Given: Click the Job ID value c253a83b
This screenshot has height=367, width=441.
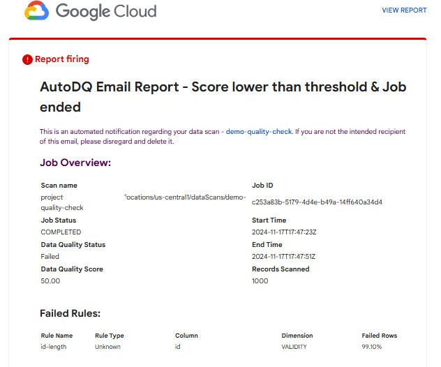Looking at the screenshot, I should coord(317,202).
